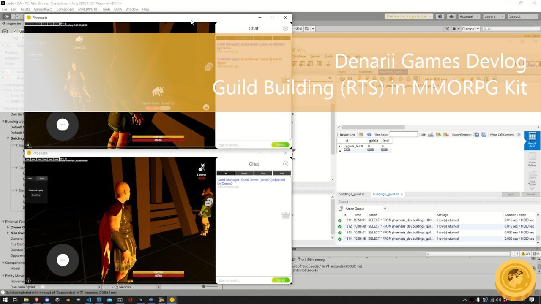Screen dimensions: 541x304
Task: Toggle the Inspector object active checkbox
Action: (x=15, y=31)
